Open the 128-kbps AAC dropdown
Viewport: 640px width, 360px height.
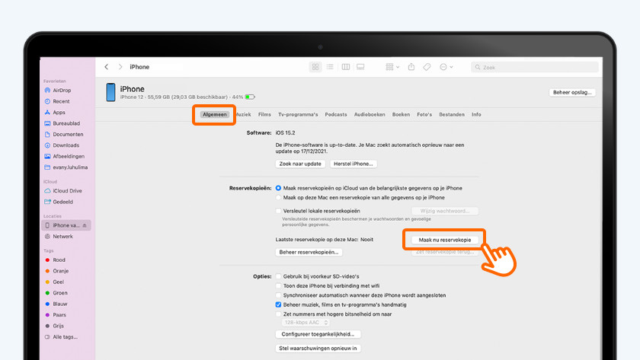click(x=306, y=323)
